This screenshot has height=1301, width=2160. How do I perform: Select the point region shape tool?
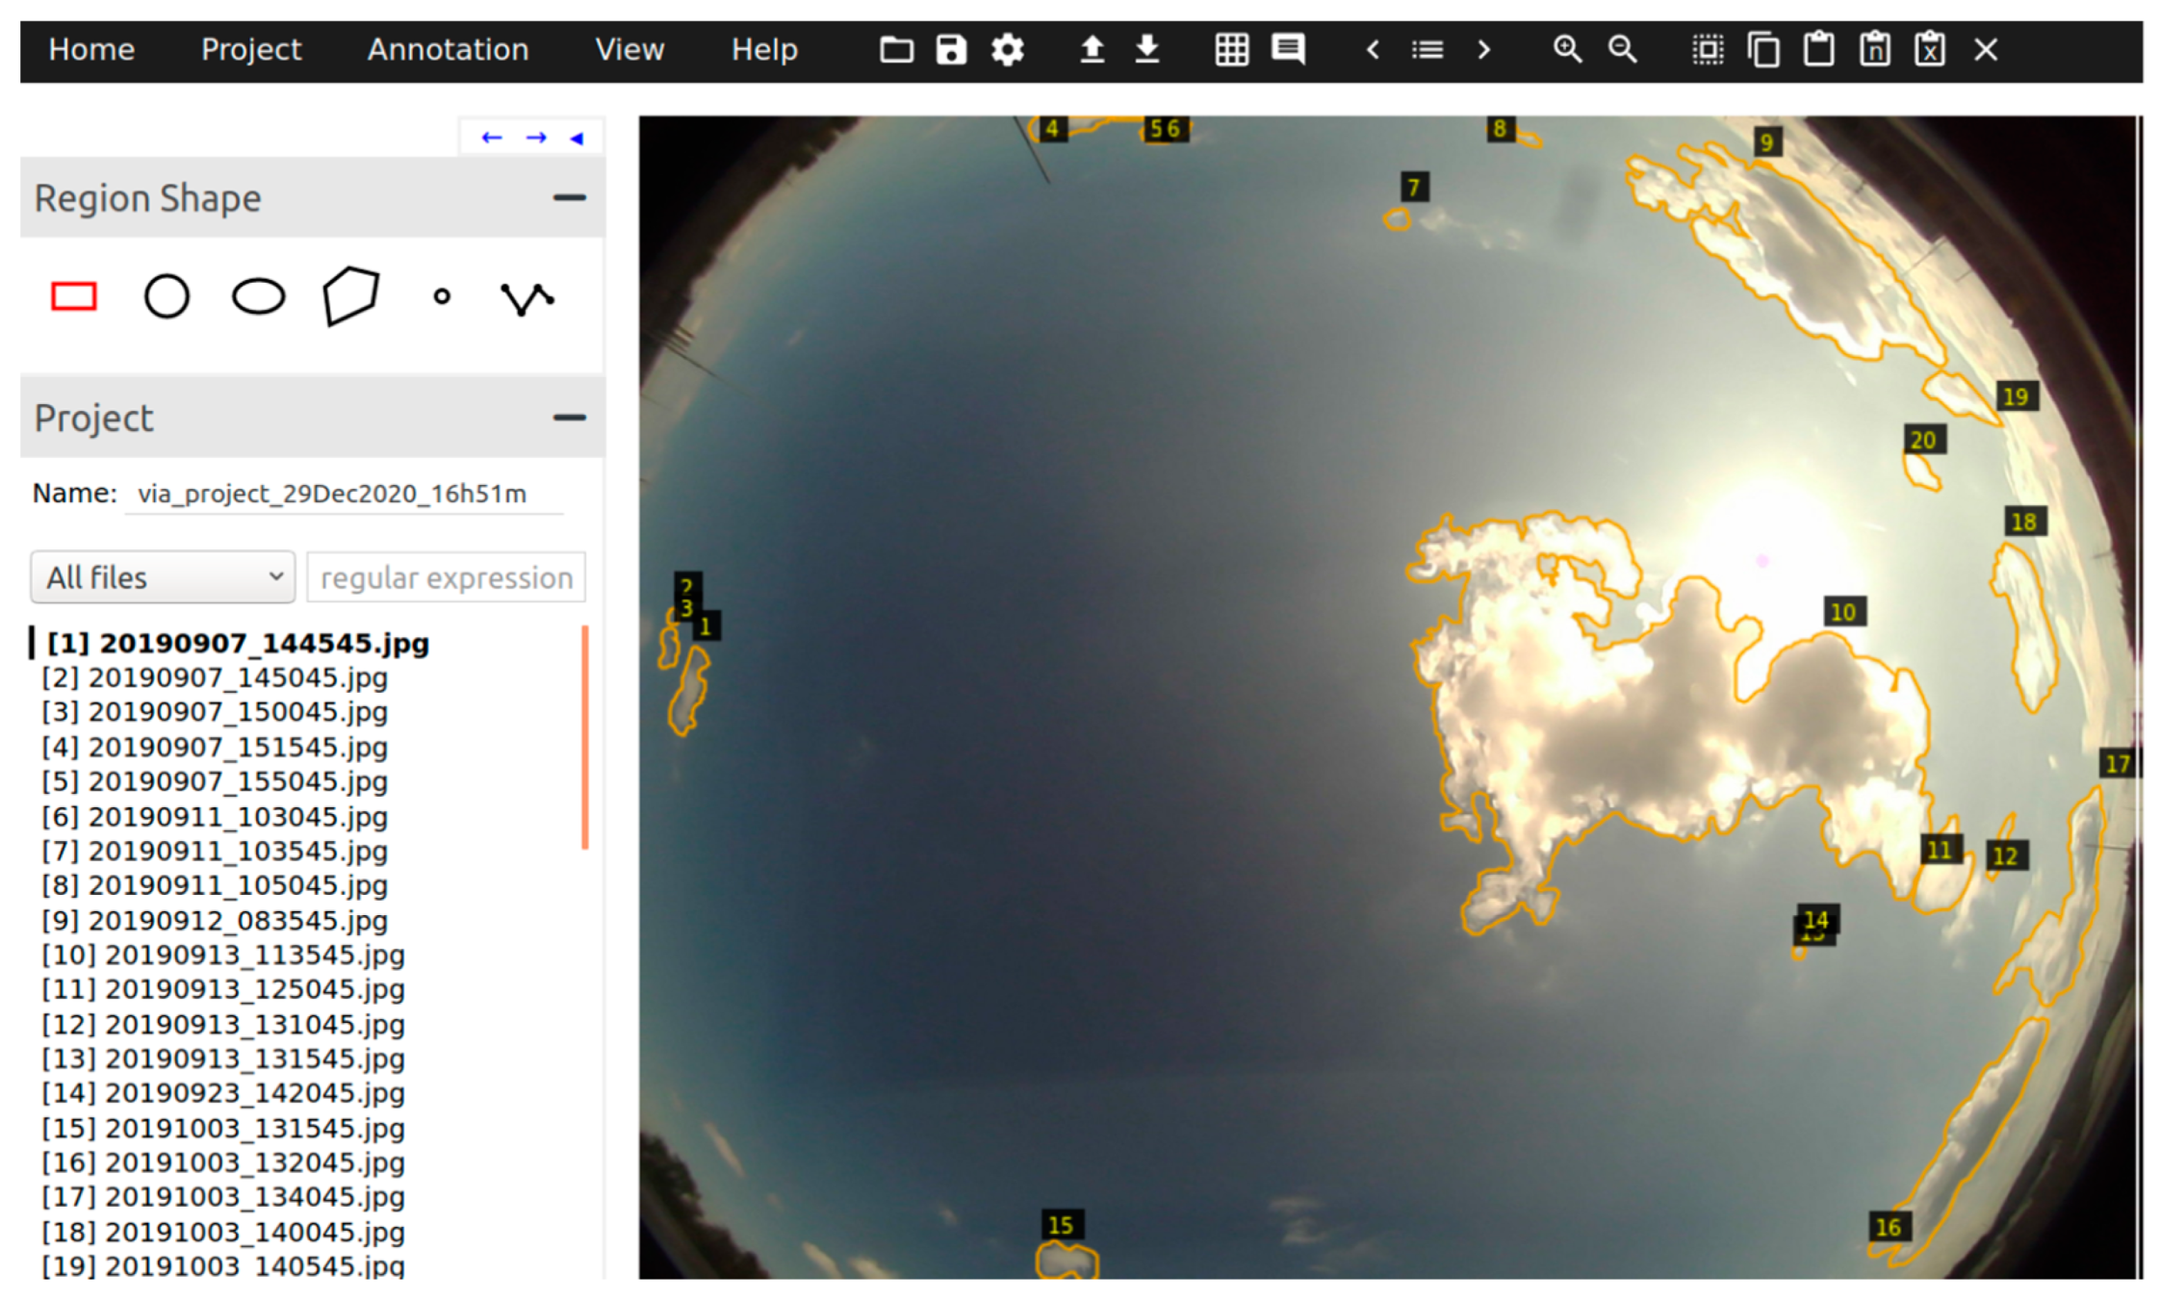tap(442, 296)
